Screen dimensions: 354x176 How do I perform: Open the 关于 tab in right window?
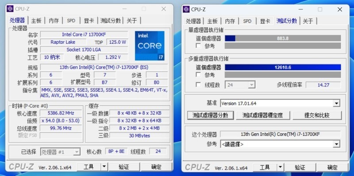click(x=308, y=21)
